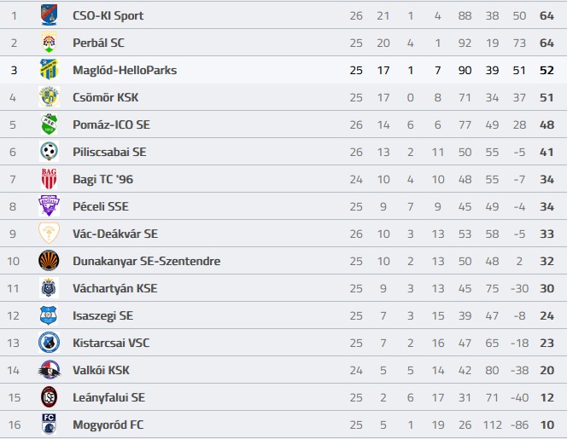Select the Csömör KSK team name

click(x=105, y=97)
